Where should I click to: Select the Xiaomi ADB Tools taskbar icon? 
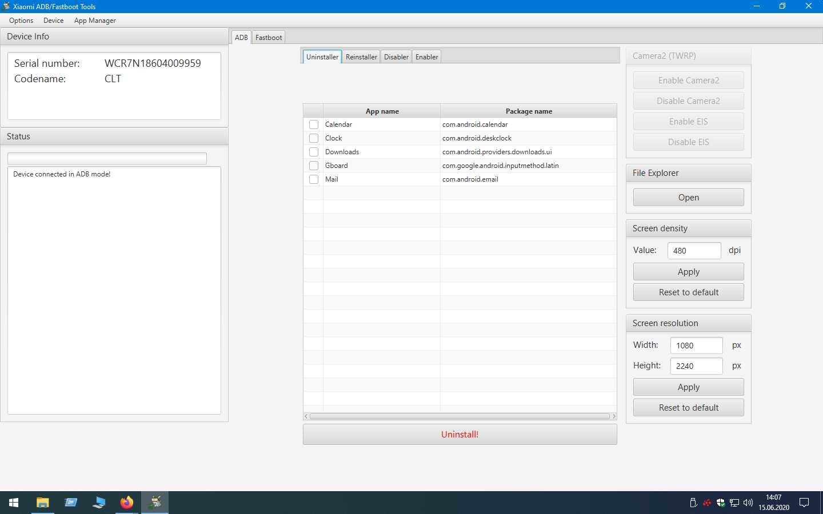[155, 503]
